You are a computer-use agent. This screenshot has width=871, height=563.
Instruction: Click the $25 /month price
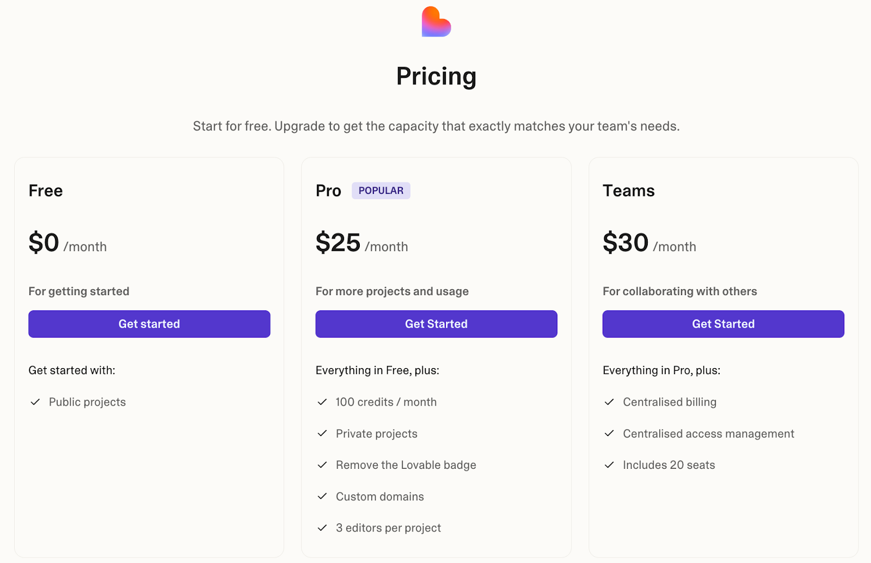[361, 243]
